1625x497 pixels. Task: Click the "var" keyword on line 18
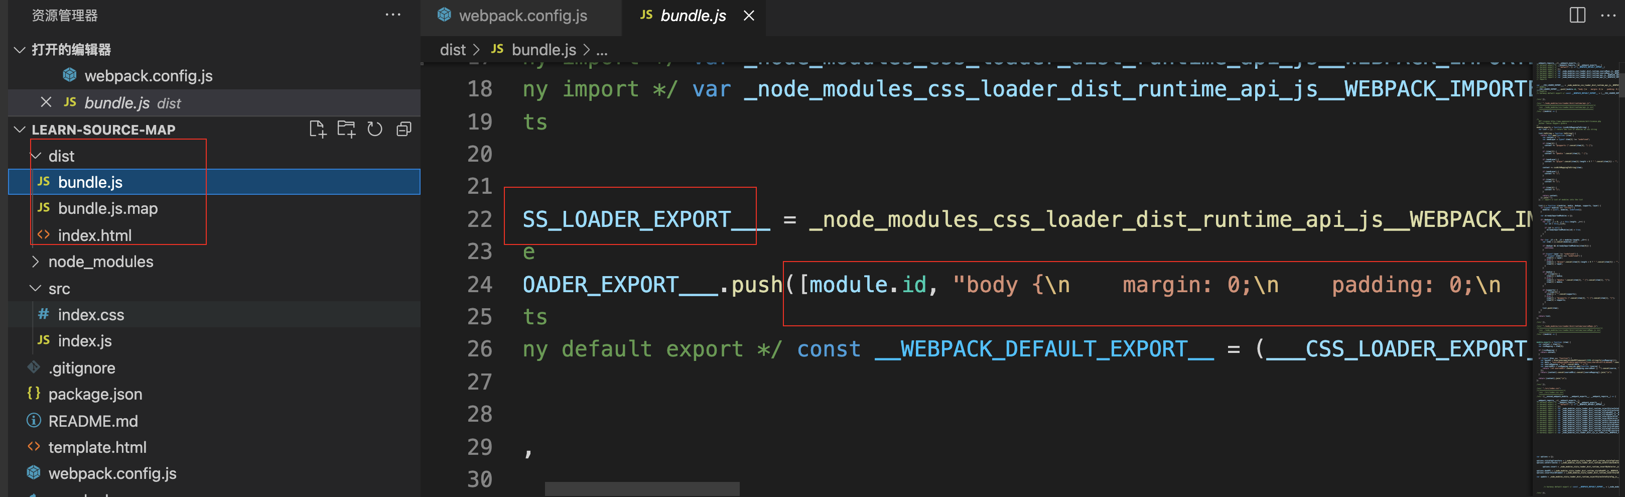pos(711,89)
